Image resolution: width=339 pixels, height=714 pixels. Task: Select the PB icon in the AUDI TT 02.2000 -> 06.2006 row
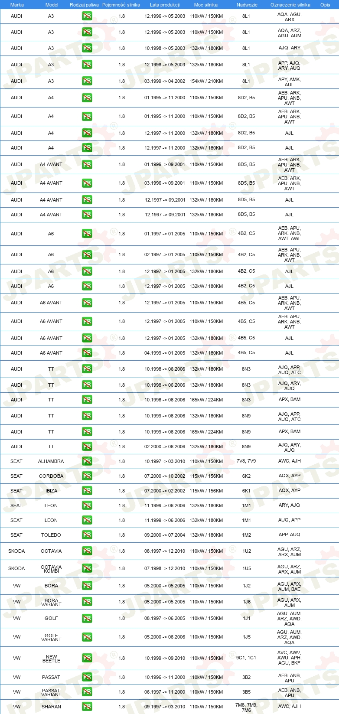[87, 447]
